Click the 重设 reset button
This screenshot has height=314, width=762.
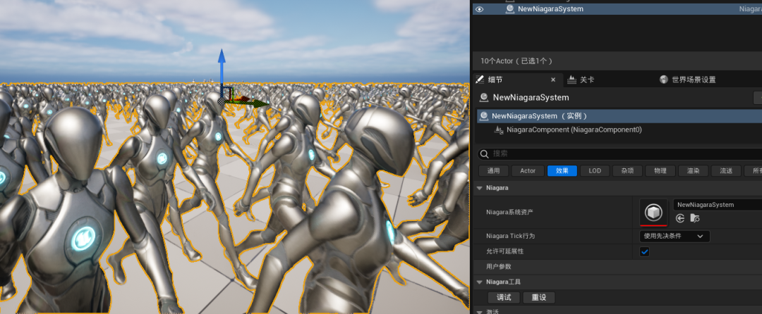[x=539, y=298]
